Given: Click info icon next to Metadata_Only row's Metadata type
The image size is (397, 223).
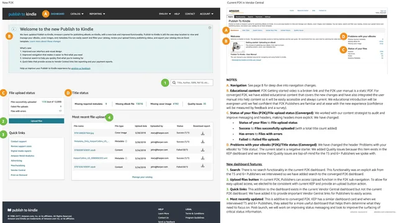Looking at the screenshot, I should 126,141.
